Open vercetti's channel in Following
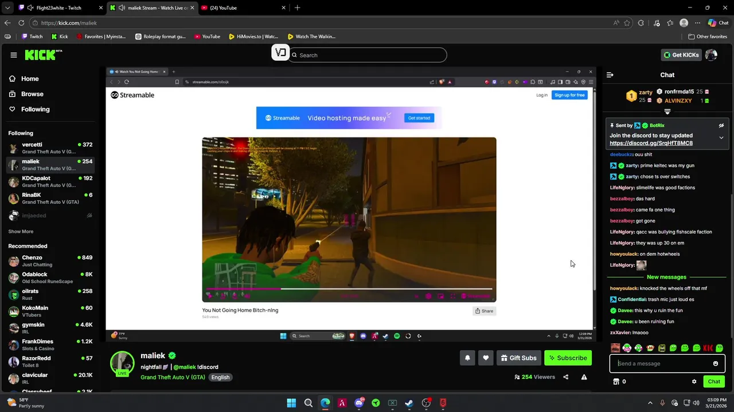This screenshot has height=412, width=734. click(x=50, y=148)
